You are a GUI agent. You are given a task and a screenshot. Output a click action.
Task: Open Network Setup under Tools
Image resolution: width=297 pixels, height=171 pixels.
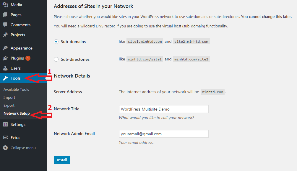coord(16,113)
